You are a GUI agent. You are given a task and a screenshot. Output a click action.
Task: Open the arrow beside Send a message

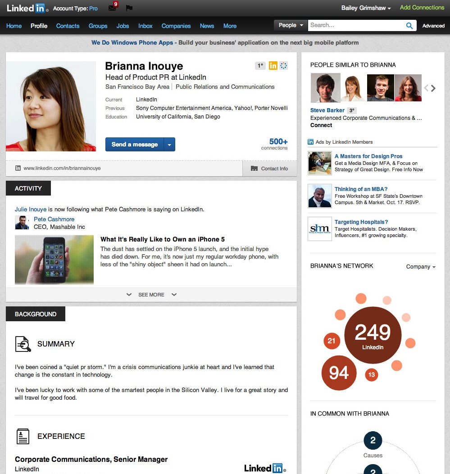[169, 145]
